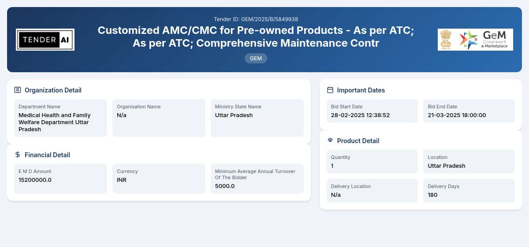Viewport: 529px width, 247px height.
Task: Click the Minimum Average Annual Turnover card
Action: point(257,179)
